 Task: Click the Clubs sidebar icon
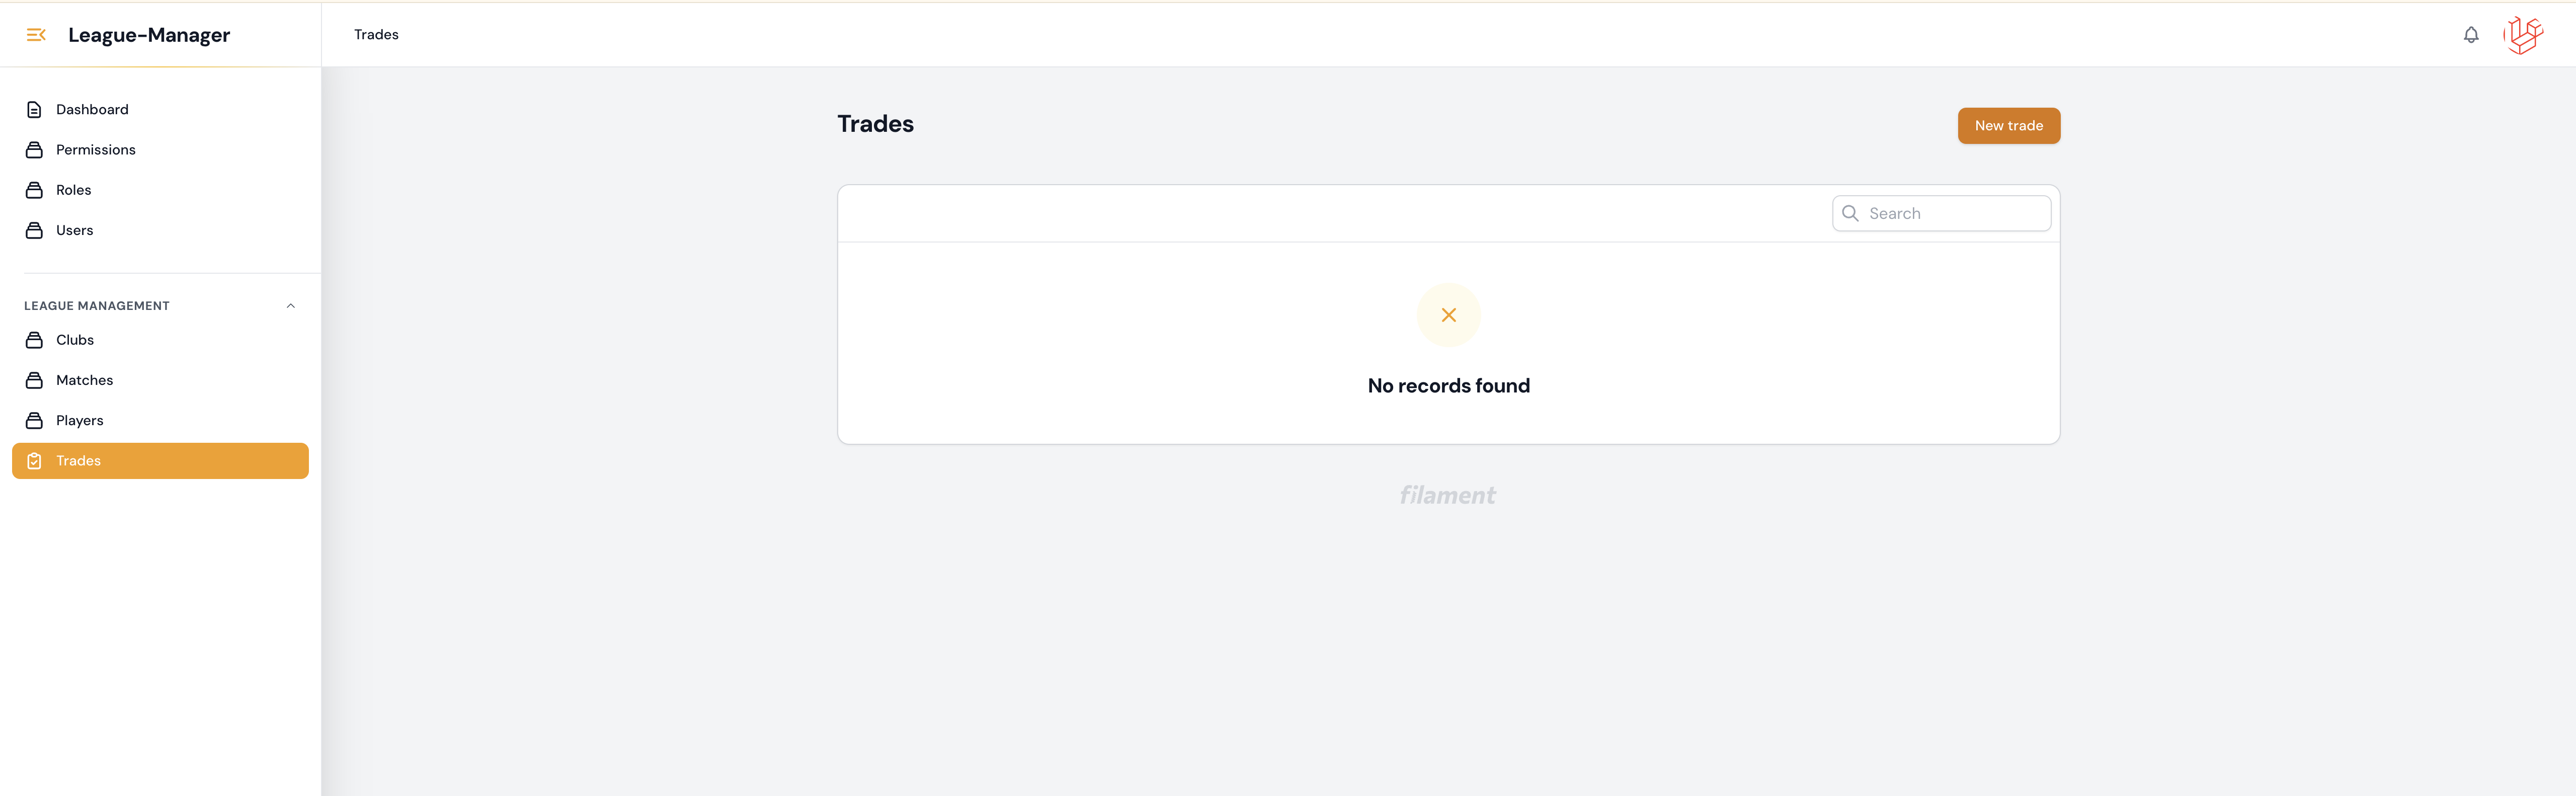(x=34, y=340)
